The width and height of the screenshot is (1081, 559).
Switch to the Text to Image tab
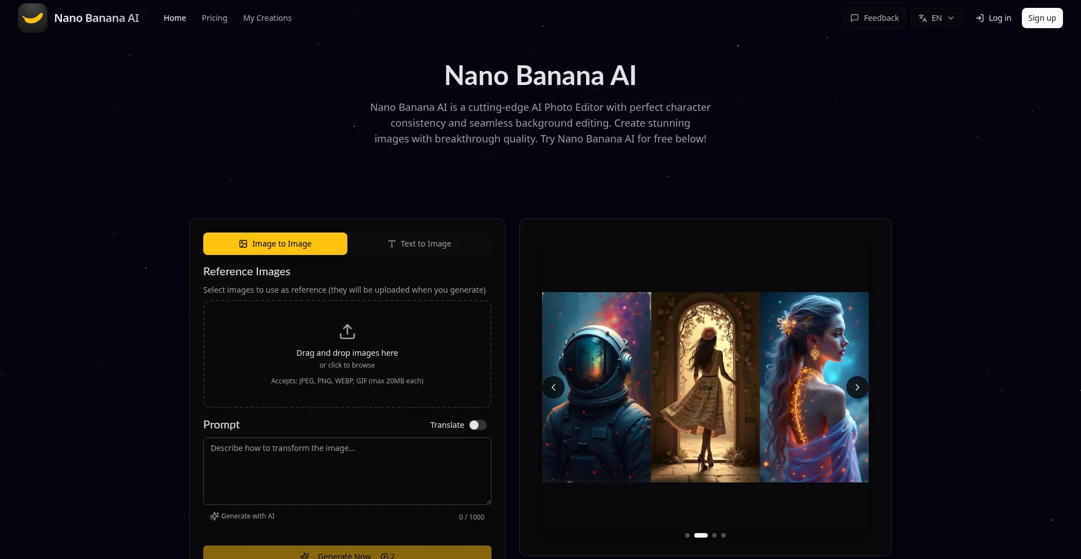tap(419, 244)
